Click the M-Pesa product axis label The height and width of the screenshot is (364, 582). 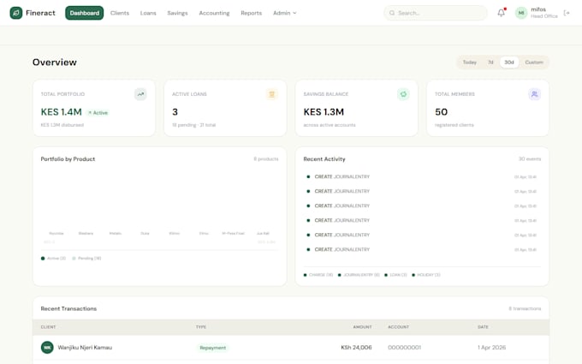(233, 234)
